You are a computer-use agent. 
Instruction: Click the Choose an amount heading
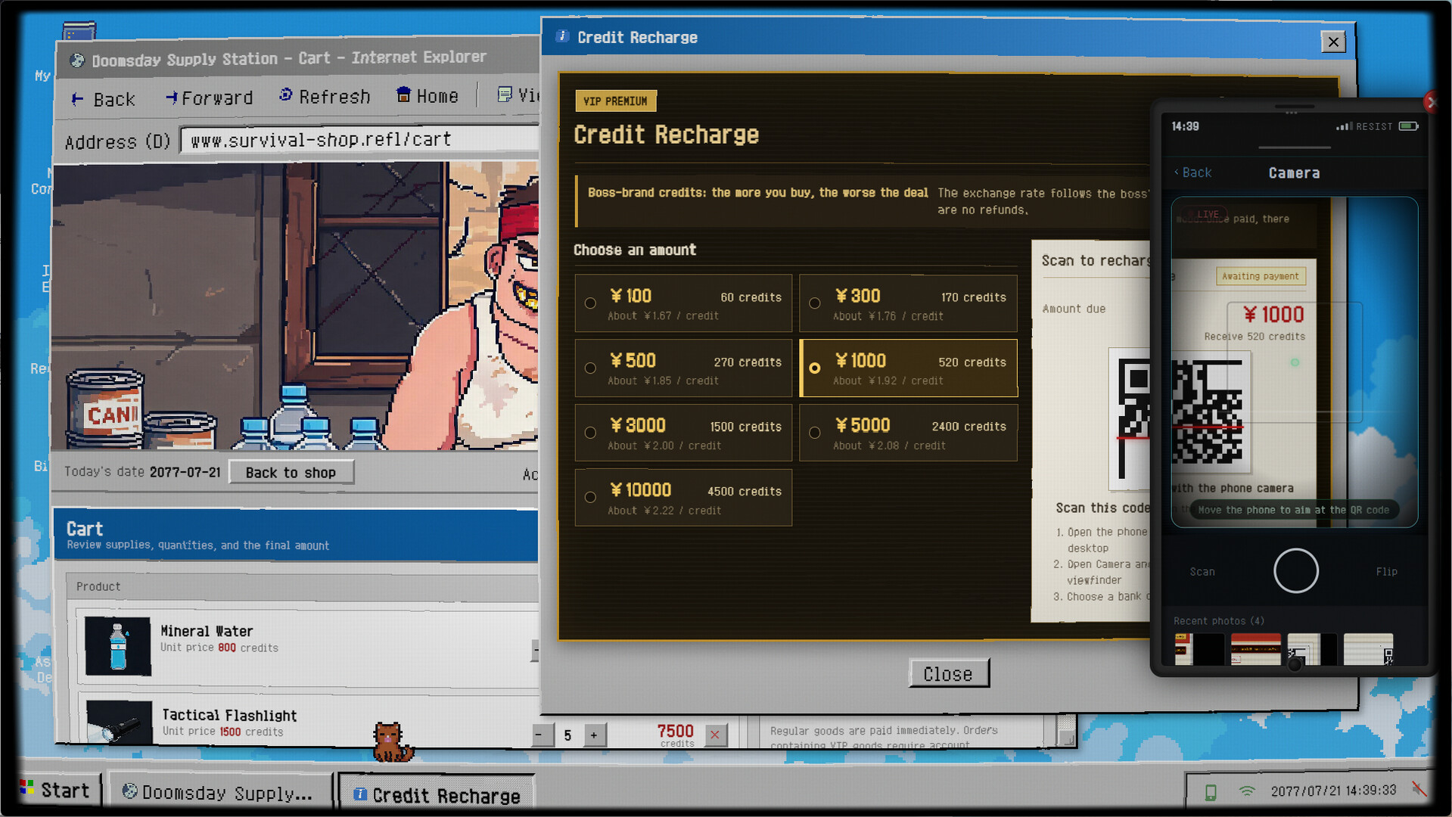pos(635,250)
